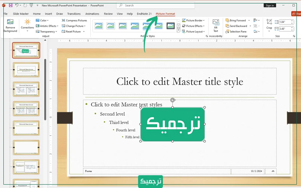Open the Align objects menu
301x188 pixels.
tap(257, 20)
